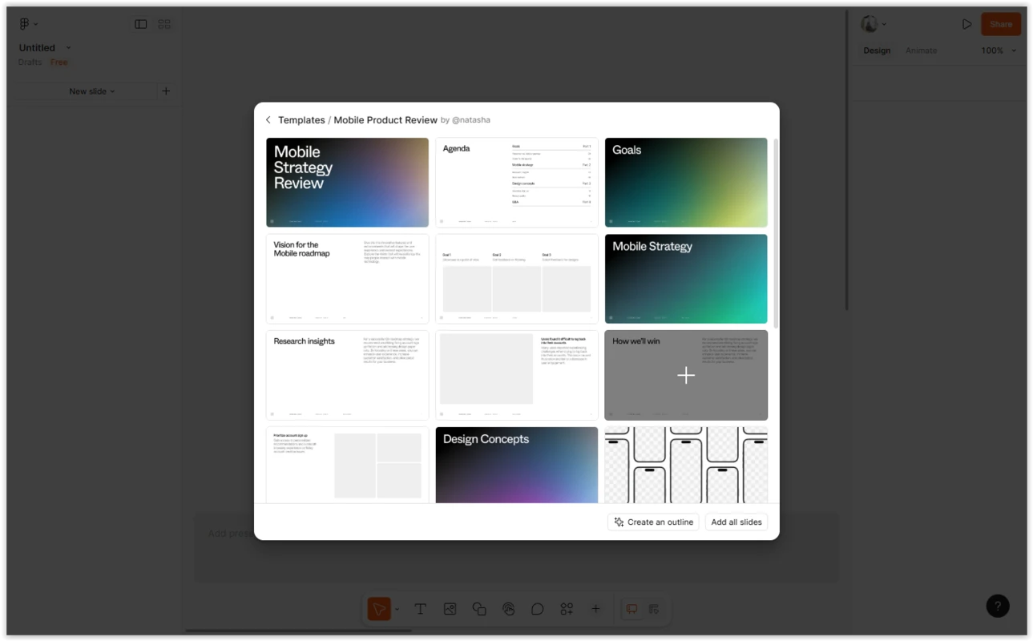
Task: Click the Create an outline button
Action: point(653,522)
